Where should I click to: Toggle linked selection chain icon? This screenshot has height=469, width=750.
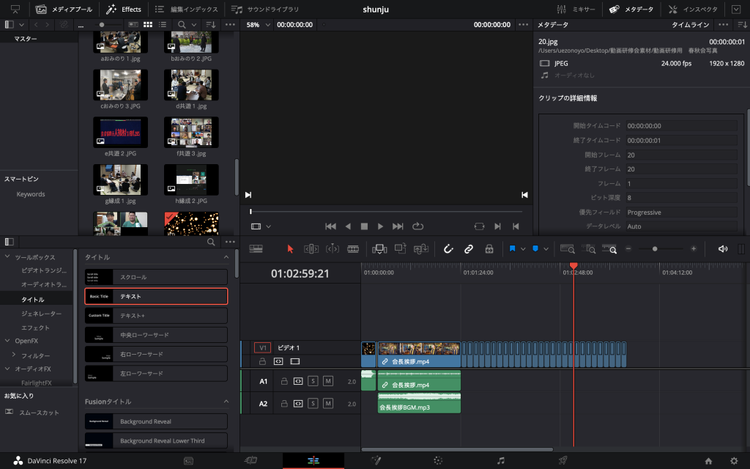[x=468, y=249]
